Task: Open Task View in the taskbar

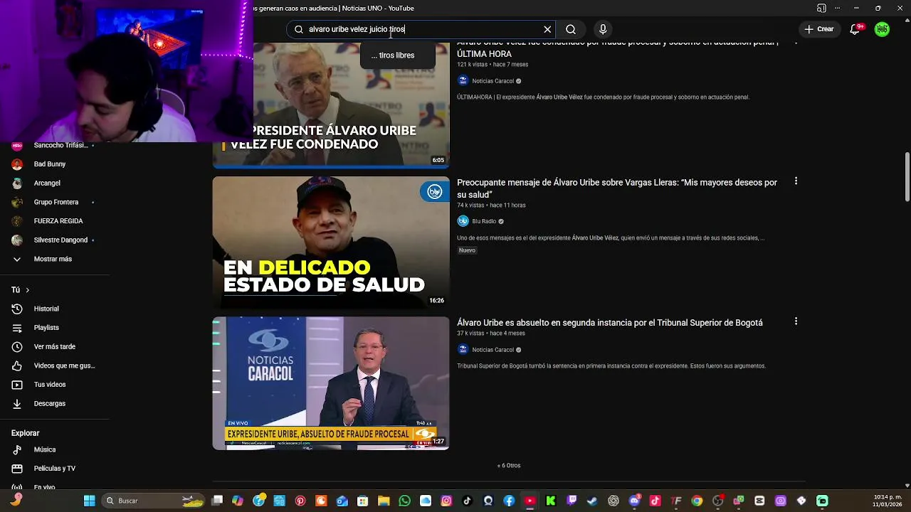Action: pos(217,501)
